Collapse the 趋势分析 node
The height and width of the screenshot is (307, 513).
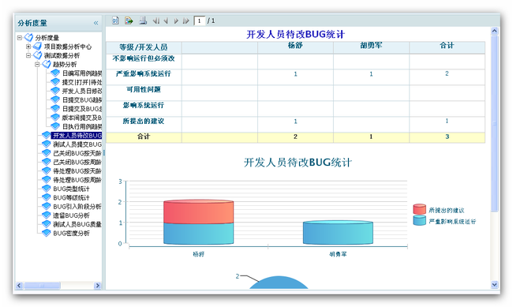pos(37,64)
